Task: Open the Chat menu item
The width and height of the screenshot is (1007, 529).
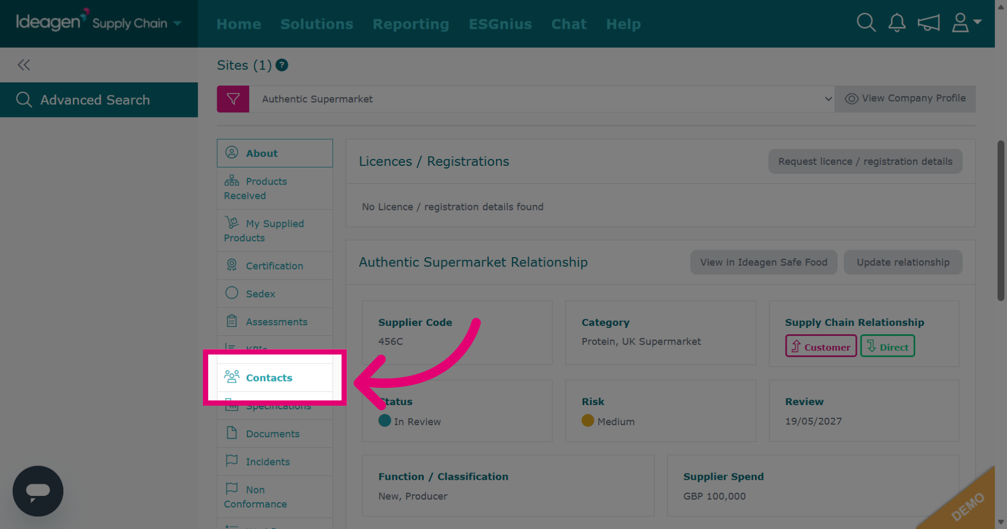Action: coord(569,24)
